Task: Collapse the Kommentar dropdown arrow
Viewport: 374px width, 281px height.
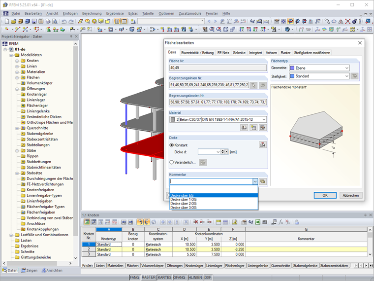Action: (255, 181)
